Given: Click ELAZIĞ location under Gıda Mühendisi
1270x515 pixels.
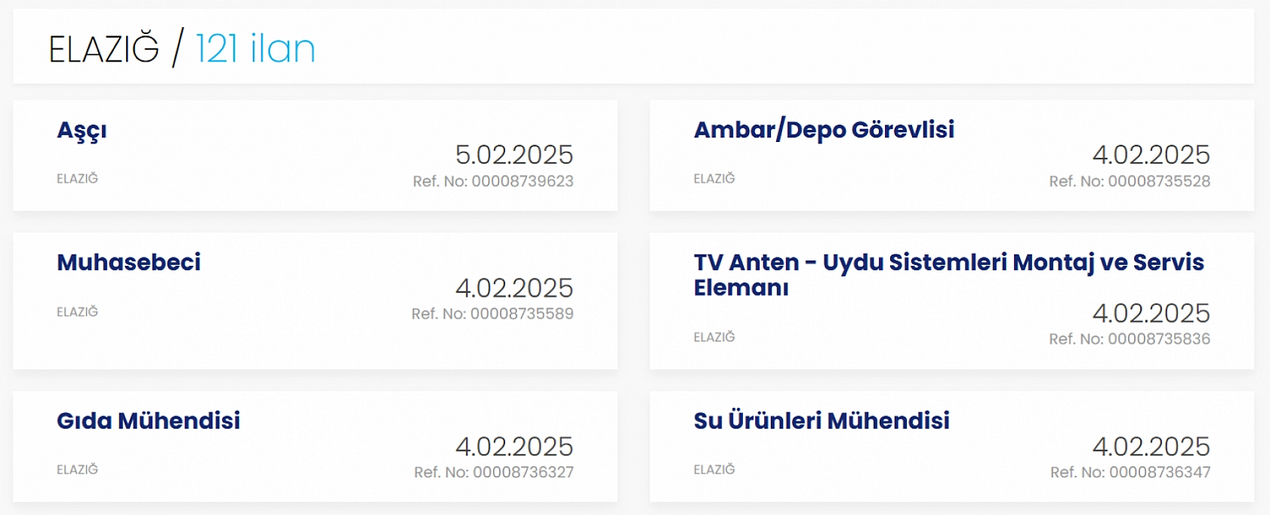Looking at the screenshot, I should click(x=77, y=470).
